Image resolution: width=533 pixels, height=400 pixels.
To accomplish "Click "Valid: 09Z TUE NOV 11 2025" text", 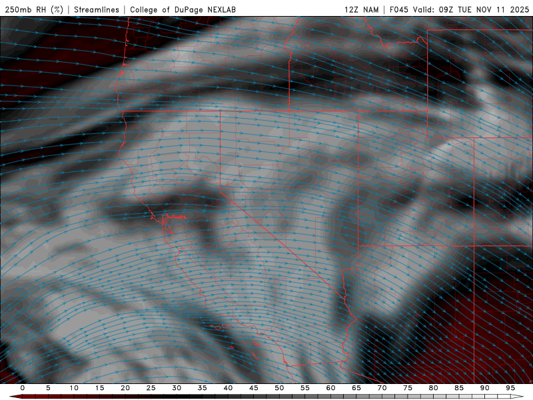I will pos(471,9).
